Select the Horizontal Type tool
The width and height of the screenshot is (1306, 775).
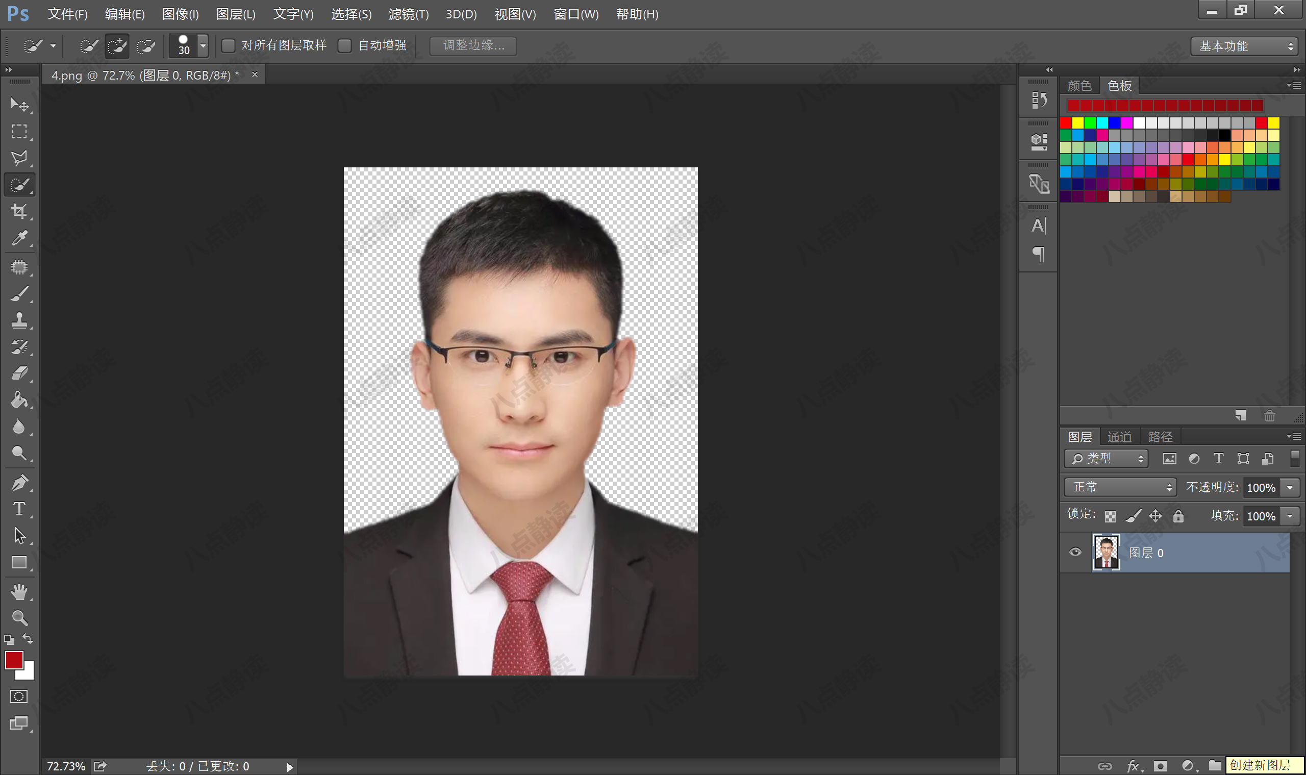pos(19,509)
